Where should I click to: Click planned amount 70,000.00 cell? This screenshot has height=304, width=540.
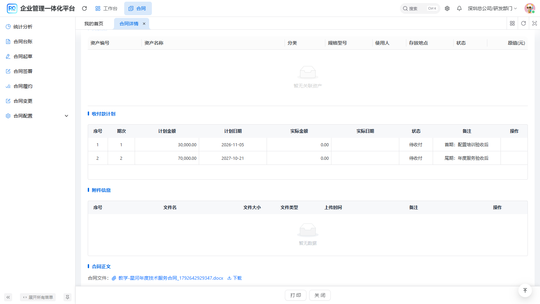(167, 158)
